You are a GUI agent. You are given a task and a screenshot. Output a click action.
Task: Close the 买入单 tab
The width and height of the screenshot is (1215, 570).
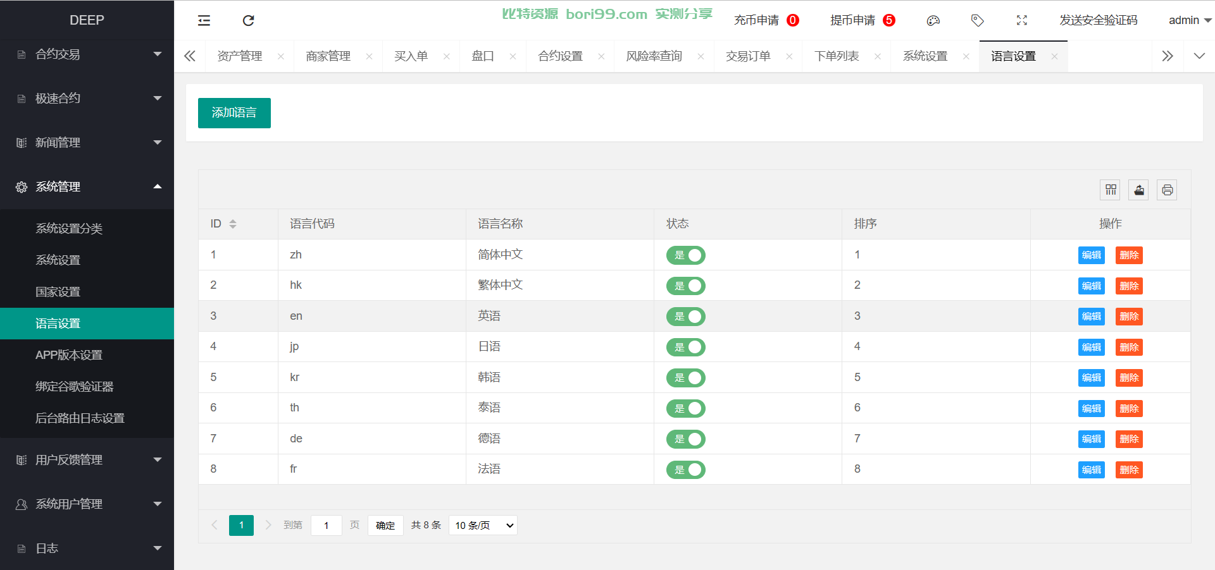pos(446,56)
